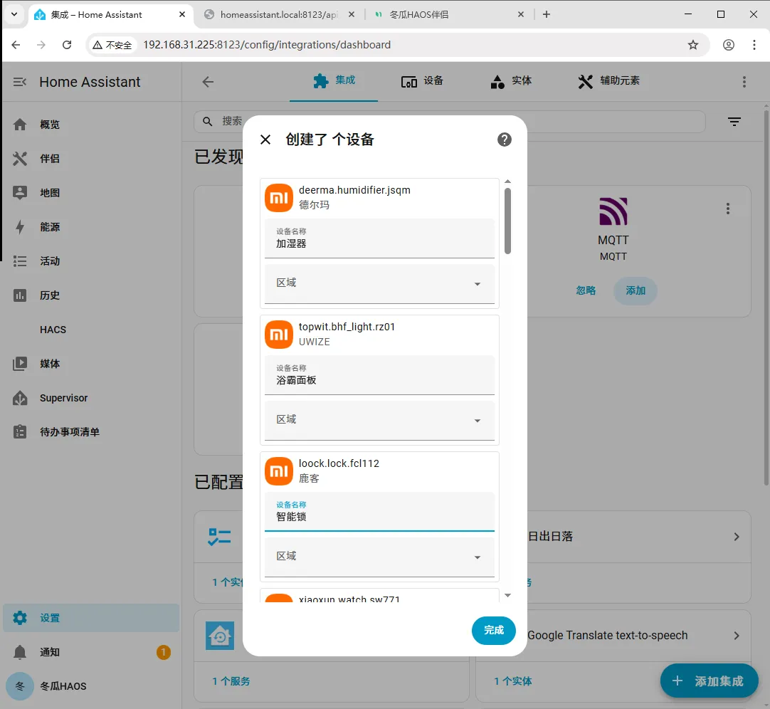This screenshot has width=770, height=709.
Task: Open Supervisor in the sidebar
Action: pos(91,398)
